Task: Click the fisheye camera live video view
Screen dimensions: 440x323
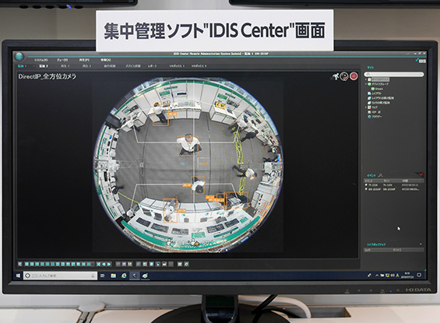Action: pos(188,165)
